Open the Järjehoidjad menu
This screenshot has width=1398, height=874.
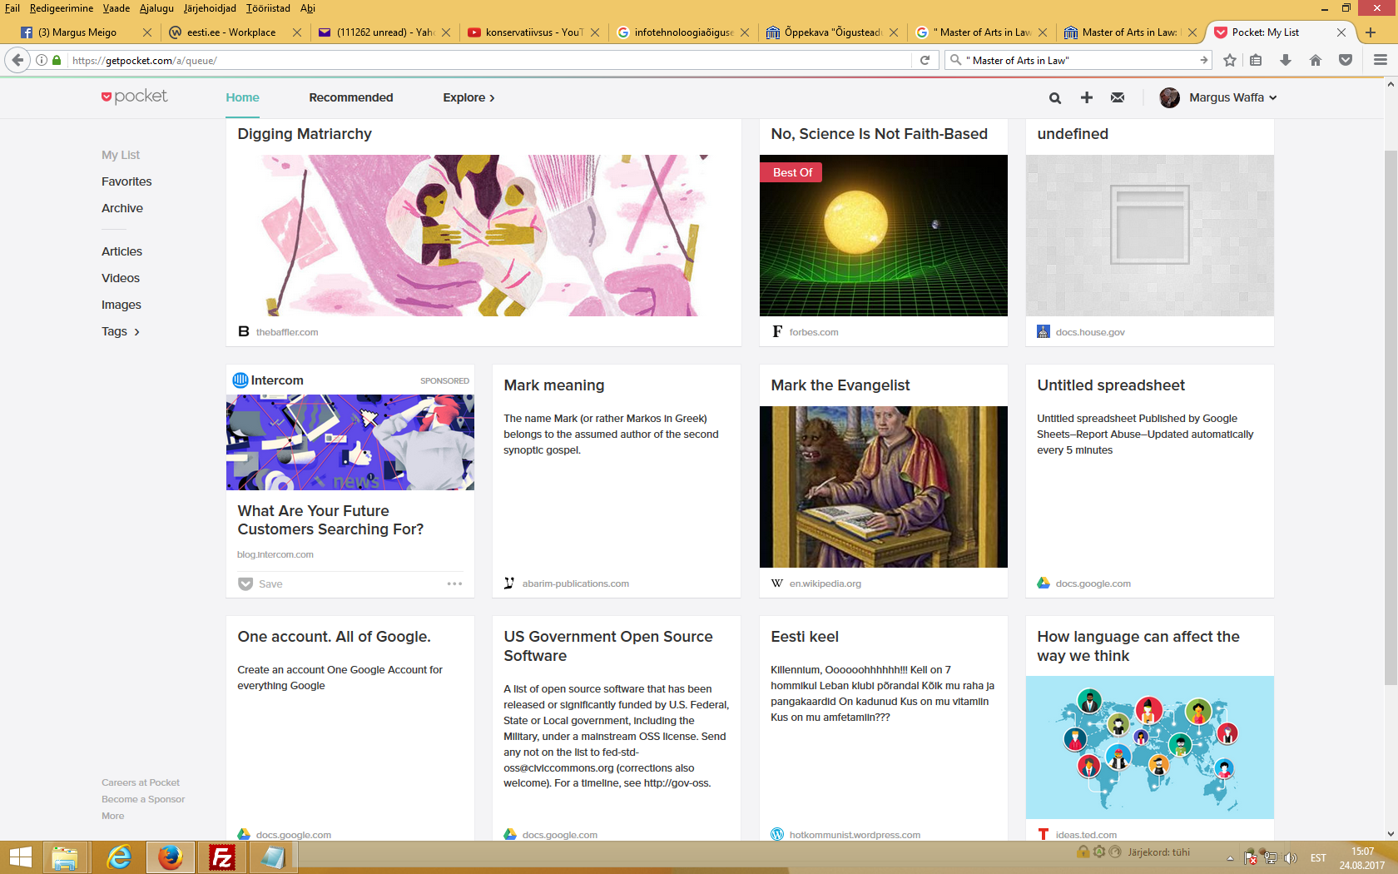(x=210, y=8)
